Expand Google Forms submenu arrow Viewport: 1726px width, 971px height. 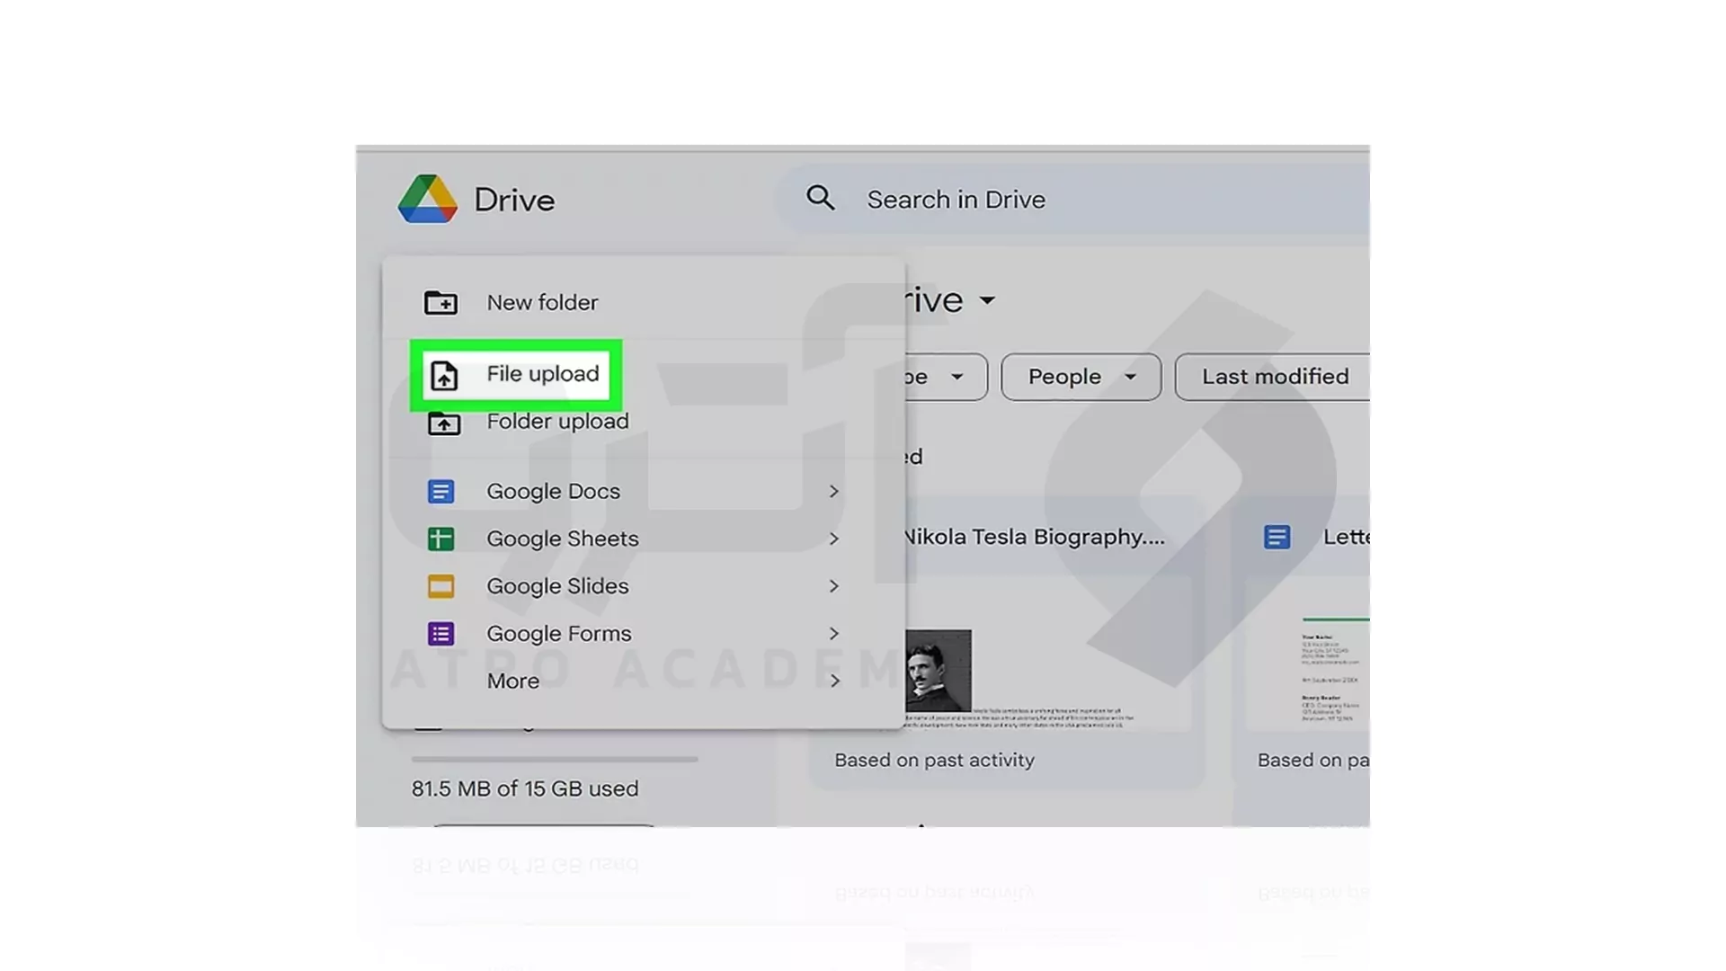834,634
